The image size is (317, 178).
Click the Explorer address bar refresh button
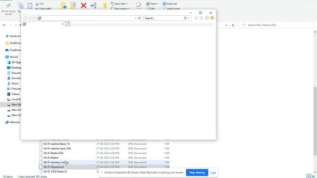[233, 25]
